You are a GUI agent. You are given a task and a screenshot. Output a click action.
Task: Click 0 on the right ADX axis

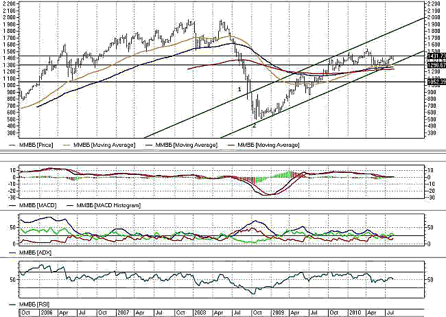click(430, 244)
